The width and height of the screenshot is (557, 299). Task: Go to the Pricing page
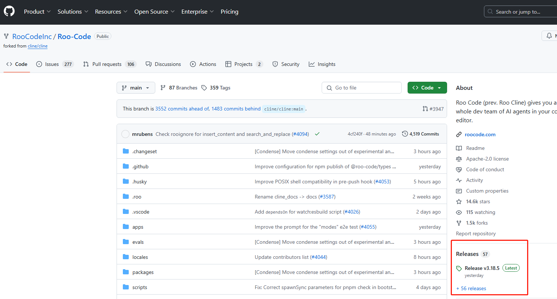(x=229, y=12)
